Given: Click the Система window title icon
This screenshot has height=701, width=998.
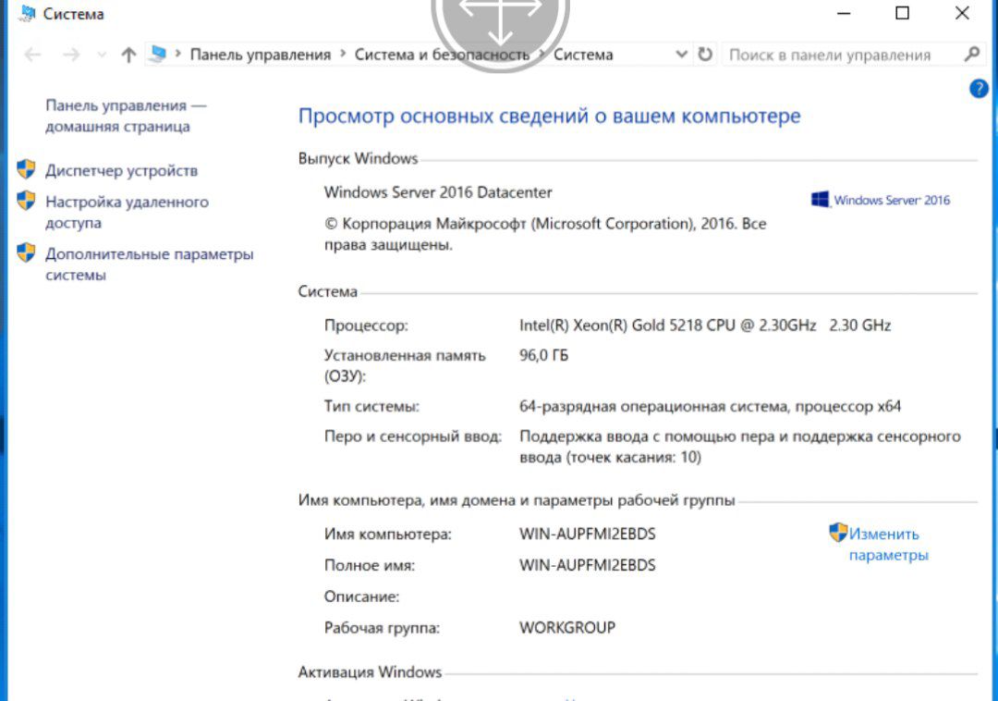Looking at the screenshot, I should [x=27, y=13].
